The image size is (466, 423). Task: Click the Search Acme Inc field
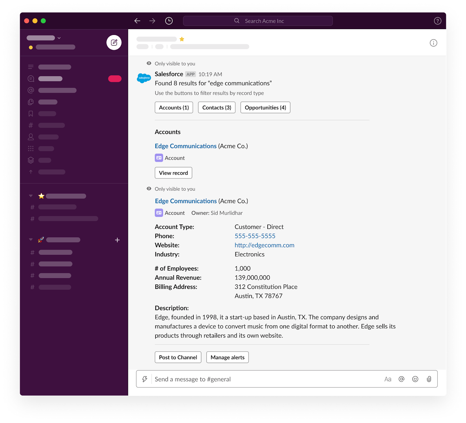click(258, 21)
